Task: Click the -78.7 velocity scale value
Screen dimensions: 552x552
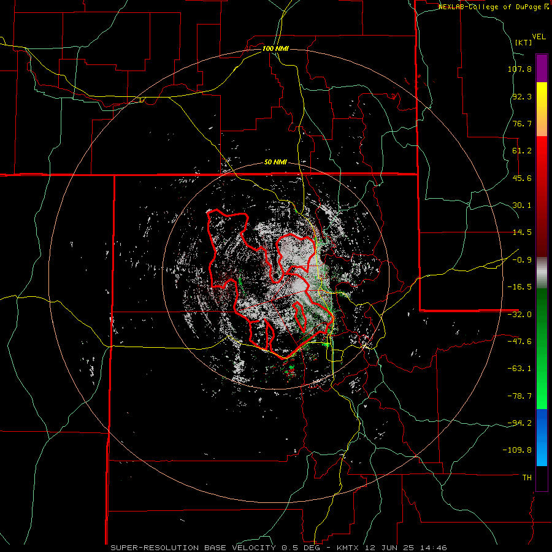Action: pos(519,396)
